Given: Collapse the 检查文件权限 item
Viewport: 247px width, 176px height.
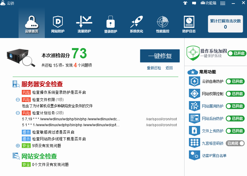Looking at the screenshot, I should (18, 100).
